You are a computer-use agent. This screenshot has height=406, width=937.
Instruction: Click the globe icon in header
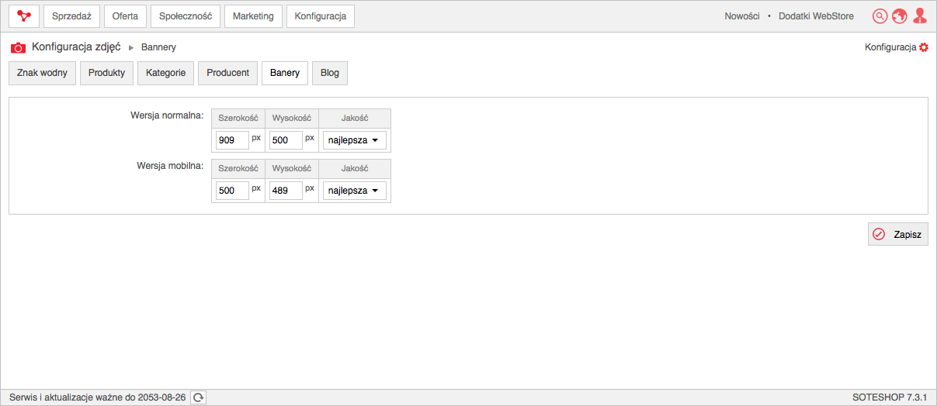point(900,15)
